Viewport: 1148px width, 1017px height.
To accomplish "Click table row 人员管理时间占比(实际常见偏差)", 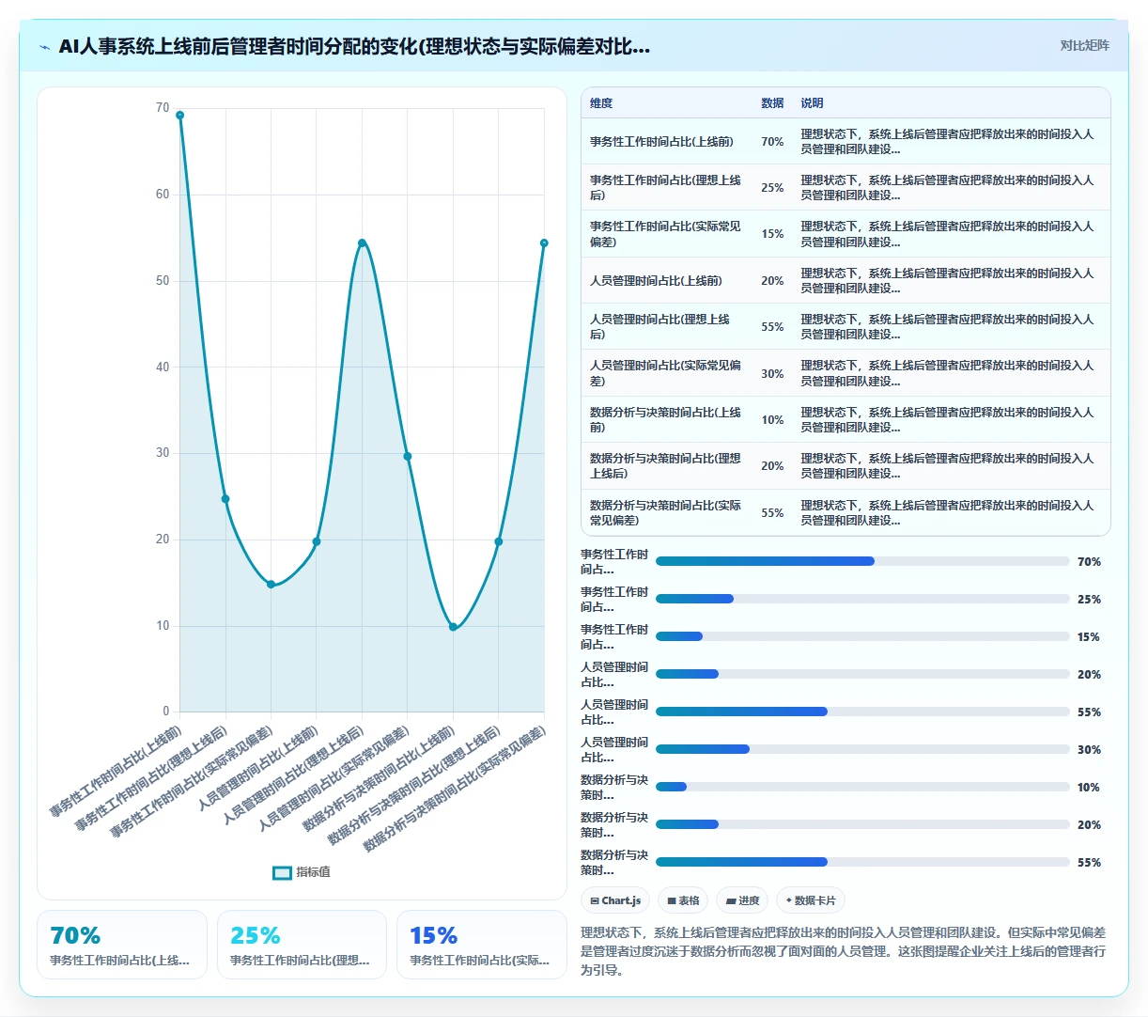I will pos(845,373).
